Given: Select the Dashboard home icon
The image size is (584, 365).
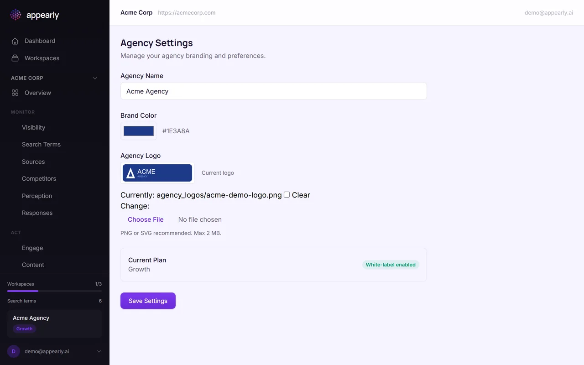Looking at the screenshot, I should click(x=15, y=41).
